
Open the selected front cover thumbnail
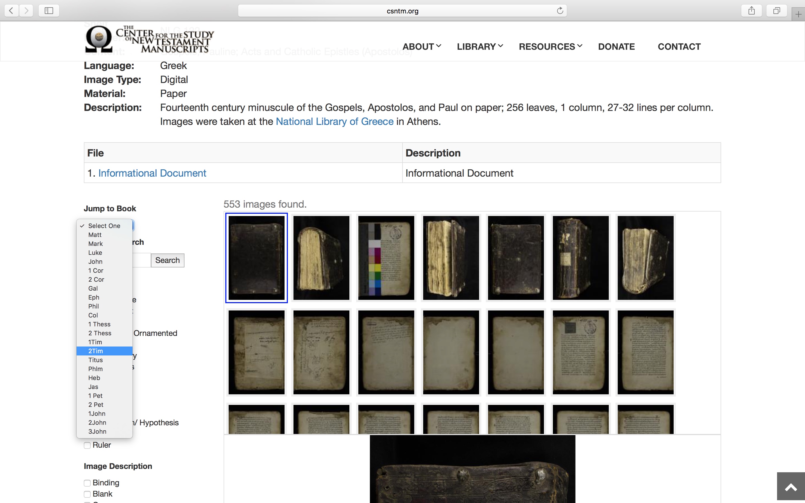pos(257,258)
